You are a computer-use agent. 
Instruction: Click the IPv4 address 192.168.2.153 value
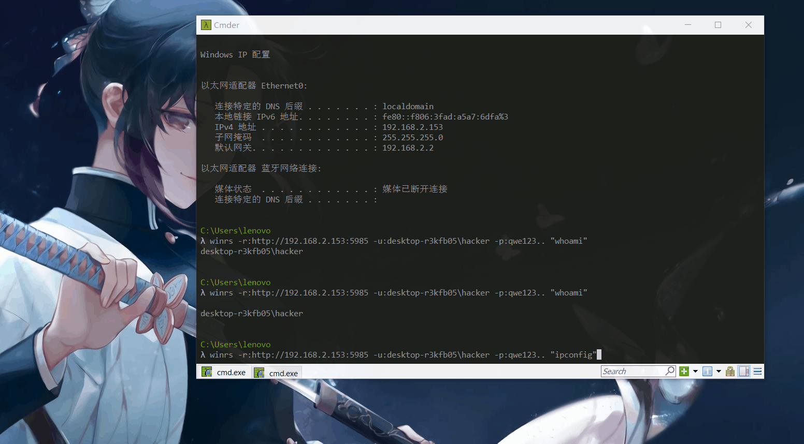point(412,127)
